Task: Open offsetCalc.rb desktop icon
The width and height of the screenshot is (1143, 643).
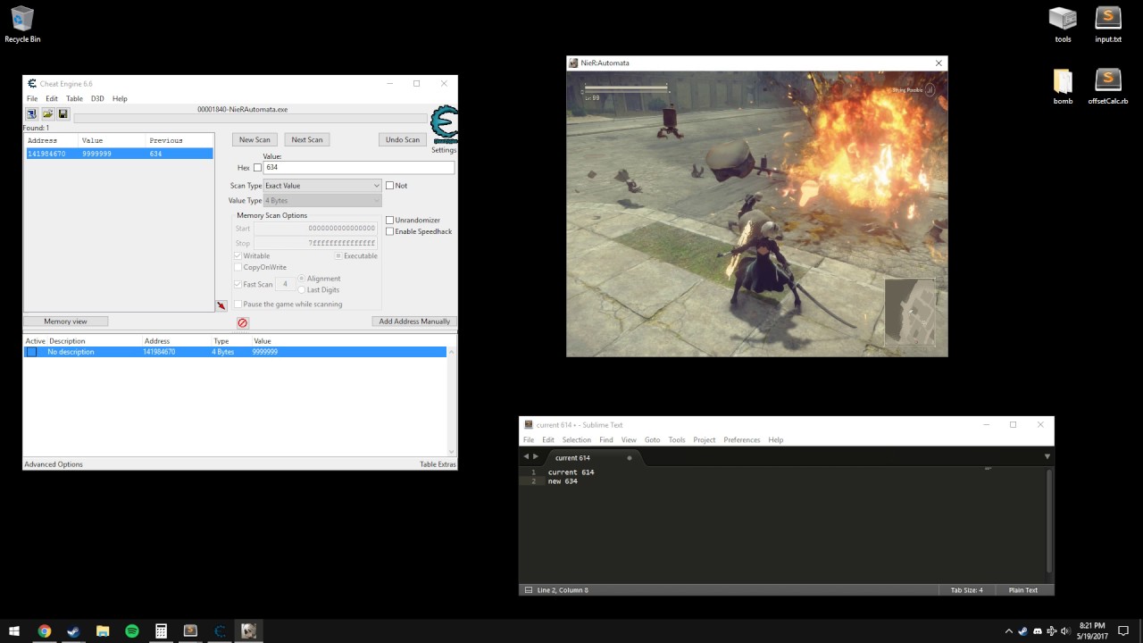Action: point(1108,87)
